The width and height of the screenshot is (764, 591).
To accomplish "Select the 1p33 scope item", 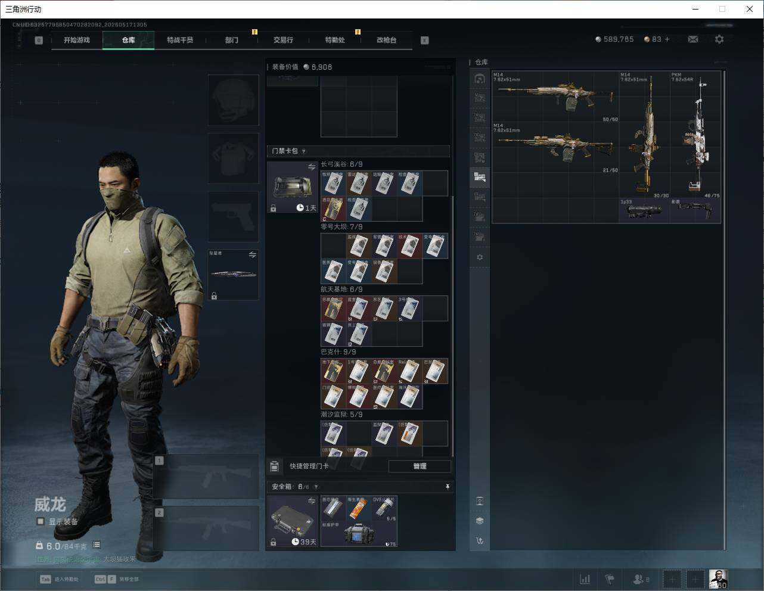I will [645, 210].
